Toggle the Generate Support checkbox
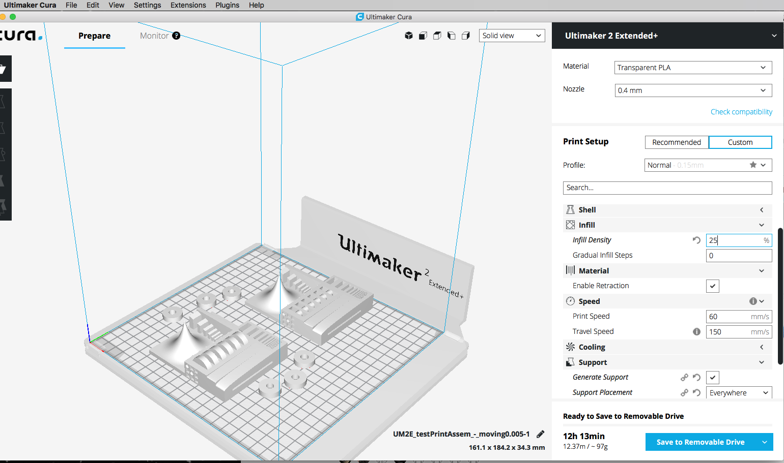The height and width of the screenshot is (463, 784). coord(713,378)
